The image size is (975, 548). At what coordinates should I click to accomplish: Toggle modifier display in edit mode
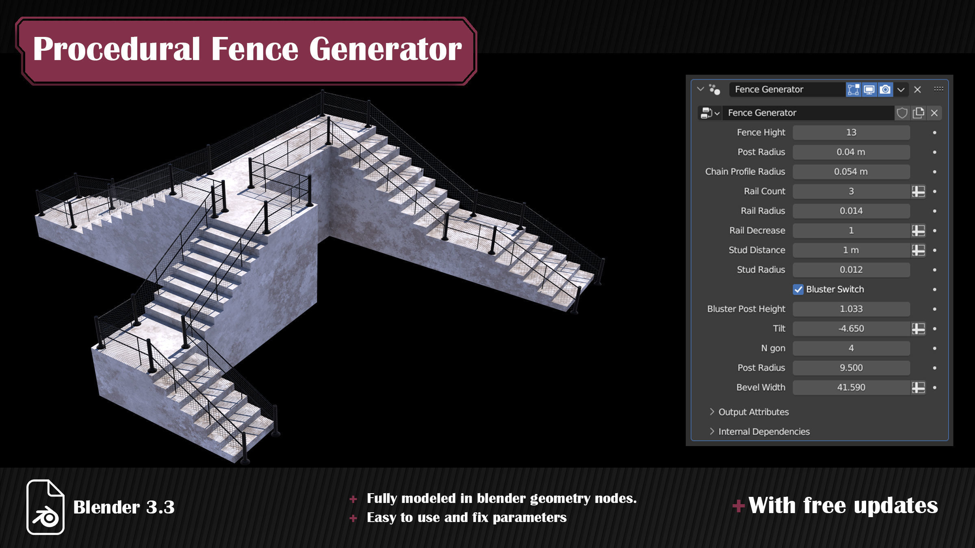click(854, 89)
